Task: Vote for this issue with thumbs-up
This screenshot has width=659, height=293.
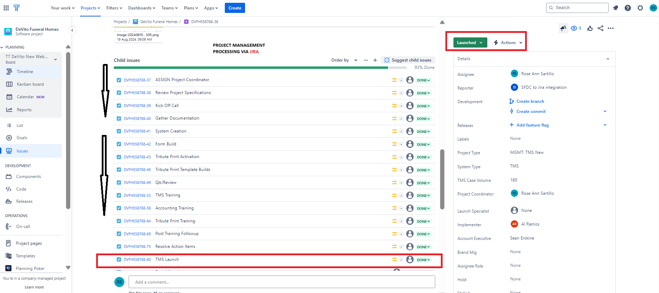Action: [590, 28]
